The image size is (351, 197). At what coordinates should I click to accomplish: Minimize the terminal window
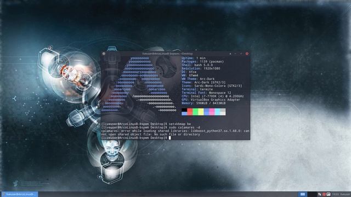pyautogui.click(x=235, y=54)
